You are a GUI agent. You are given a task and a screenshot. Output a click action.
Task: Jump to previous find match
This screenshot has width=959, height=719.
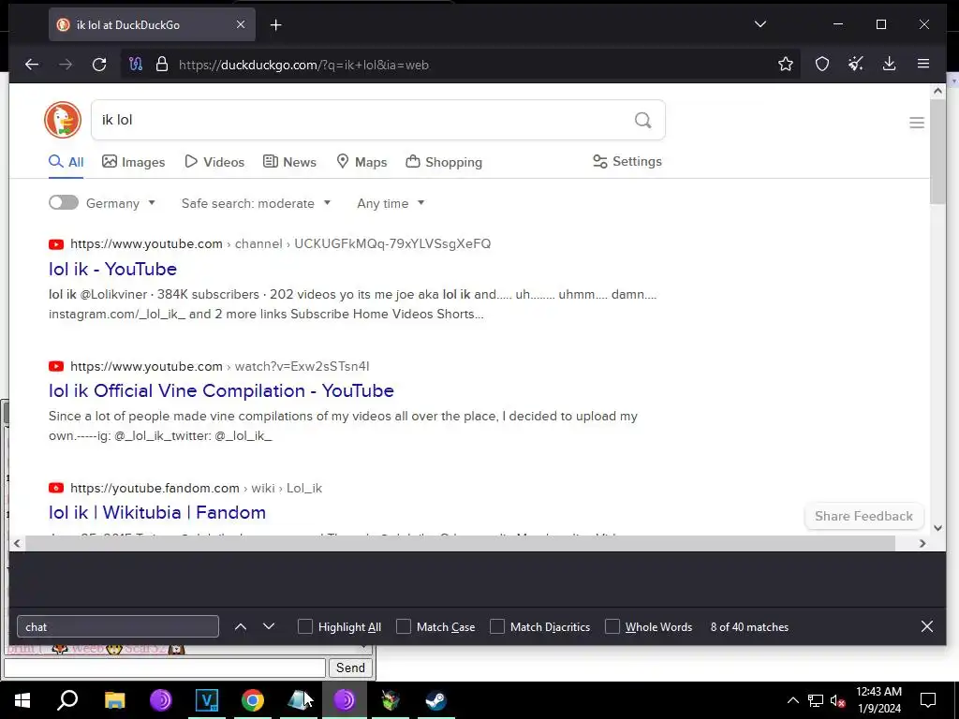(x=241, y=626)
